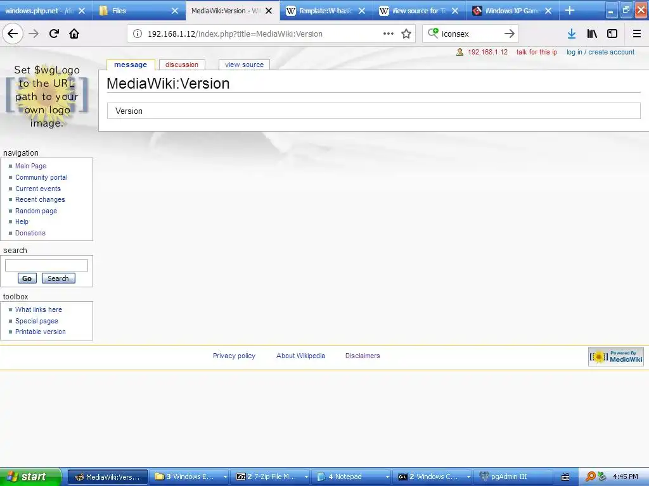This screenshot has height=486, width=649.
Task: Open page actions three-dot menu
Action: [x=389, y=34]
